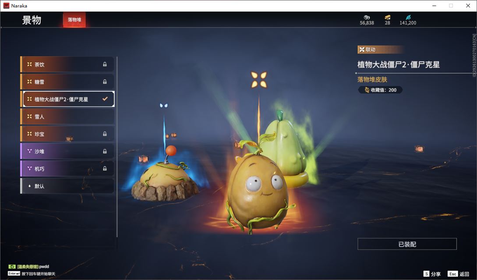The width and height of the screenshot is (477, 280).
Task: Click the blue butterfly marker above potato mine
Action: [164, 106]
